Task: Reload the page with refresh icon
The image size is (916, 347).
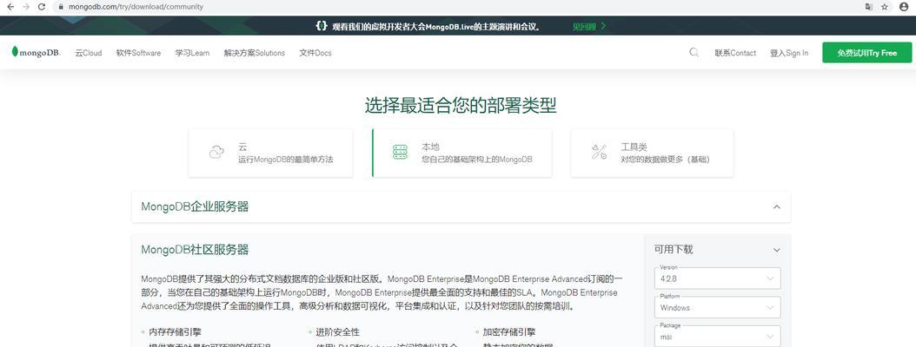Action: [42, 7]
